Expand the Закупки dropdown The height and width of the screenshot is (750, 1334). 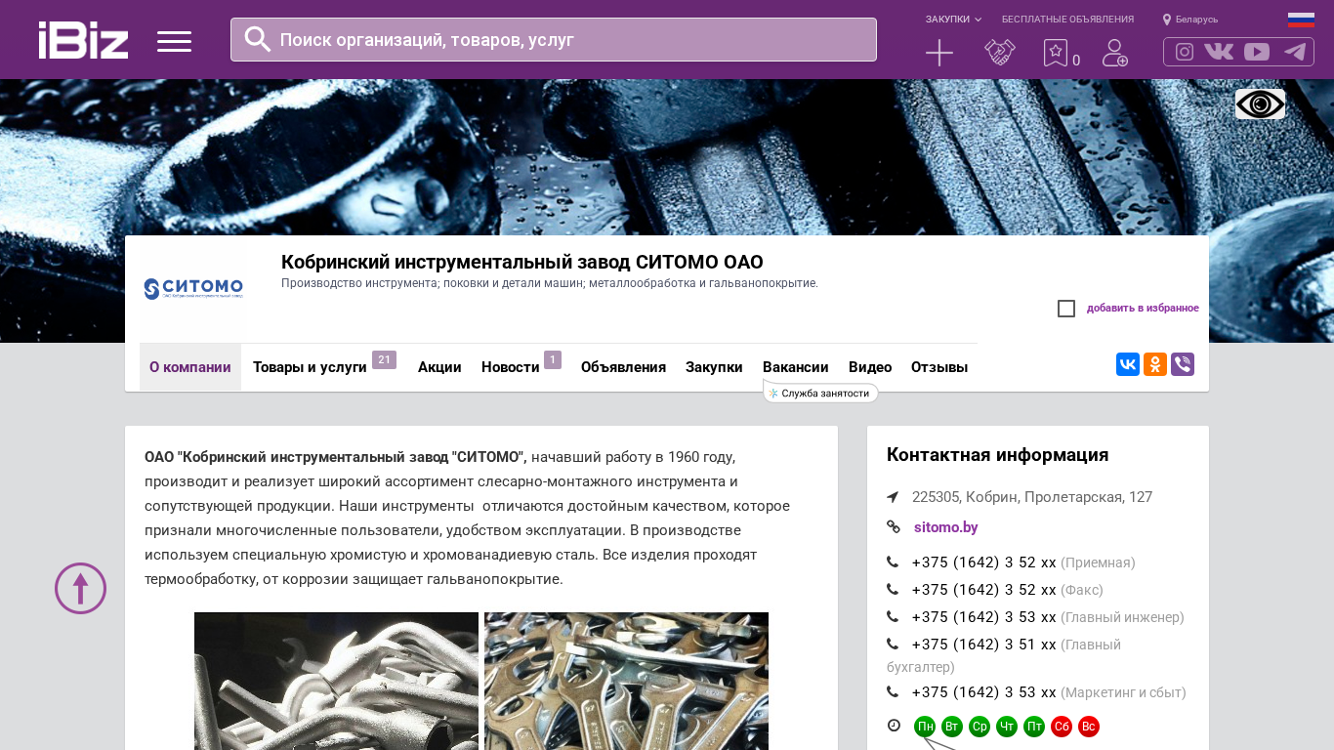pos(953,20)
